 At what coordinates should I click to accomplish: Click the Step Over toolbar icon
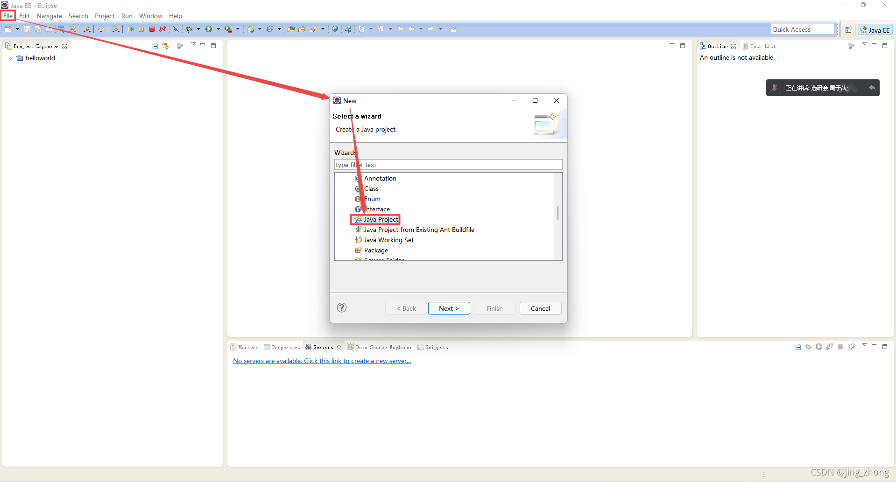101,29
